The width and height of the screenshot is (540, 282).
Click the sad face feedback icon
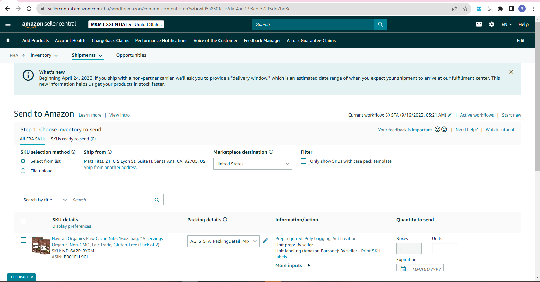444,129
